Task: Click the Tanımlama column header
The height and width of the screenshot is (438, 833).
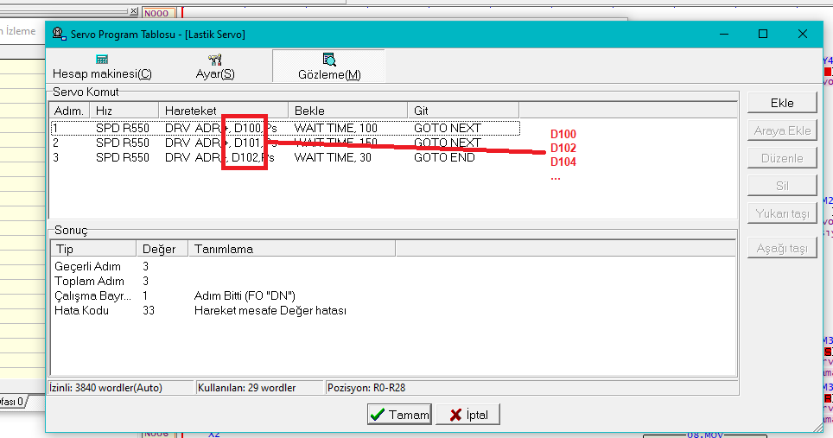Action: tap(290, 249)
